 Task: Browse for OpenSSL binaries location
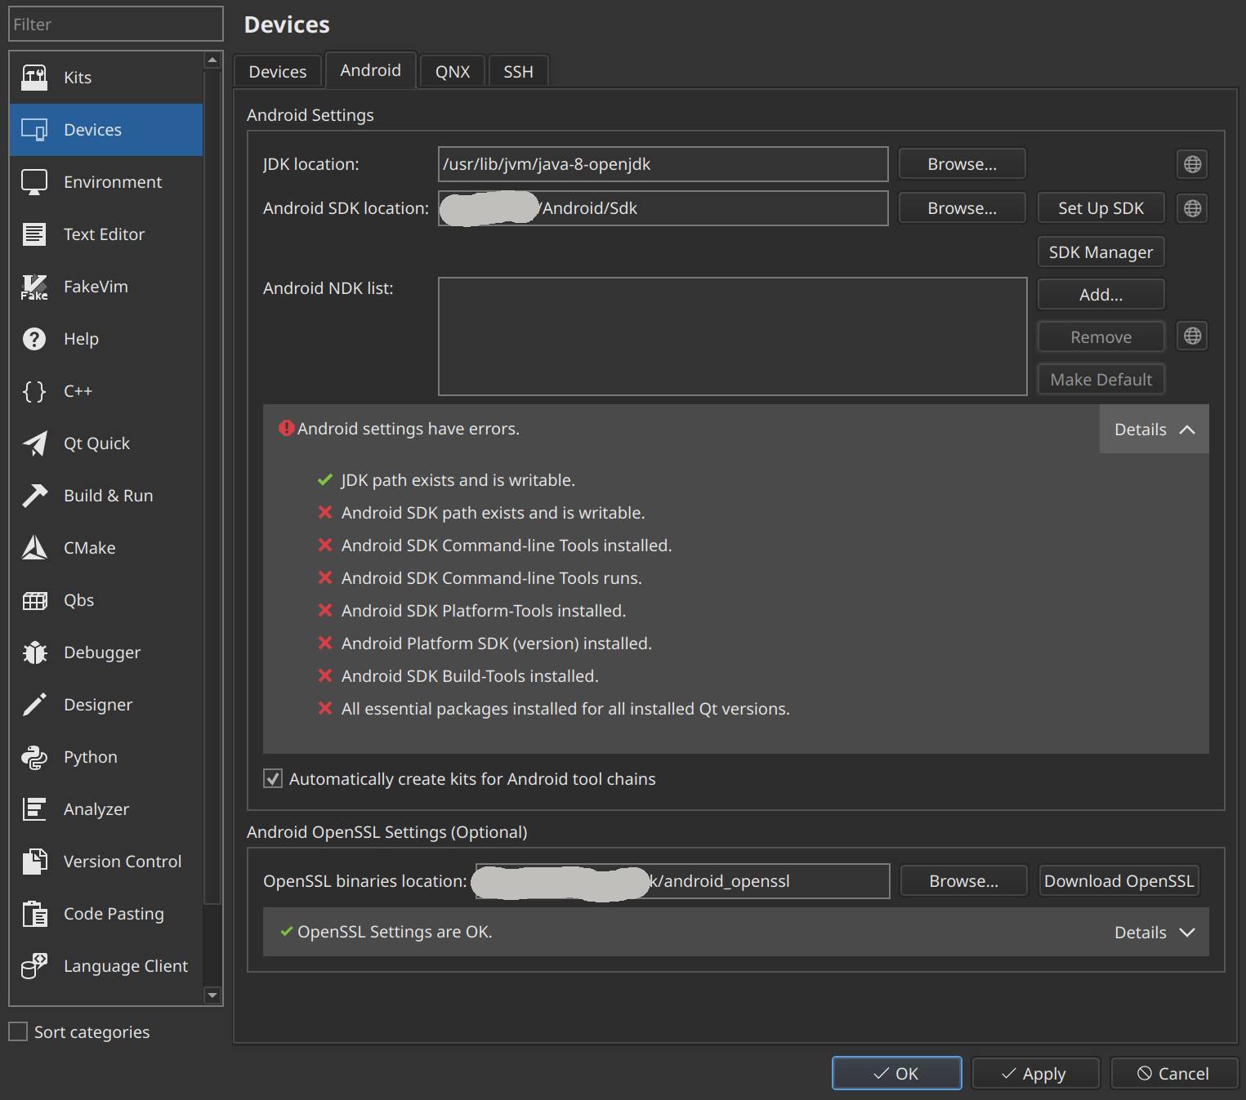click(x=963, y=881)
